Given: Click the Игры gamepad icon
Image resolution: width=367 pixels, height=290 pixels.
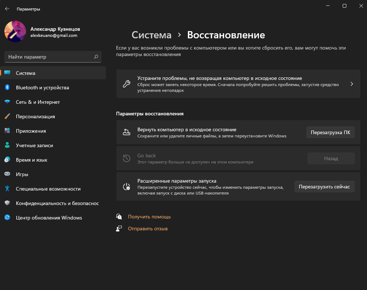Looking at the screenshot, I should click(x=7, y=174).
